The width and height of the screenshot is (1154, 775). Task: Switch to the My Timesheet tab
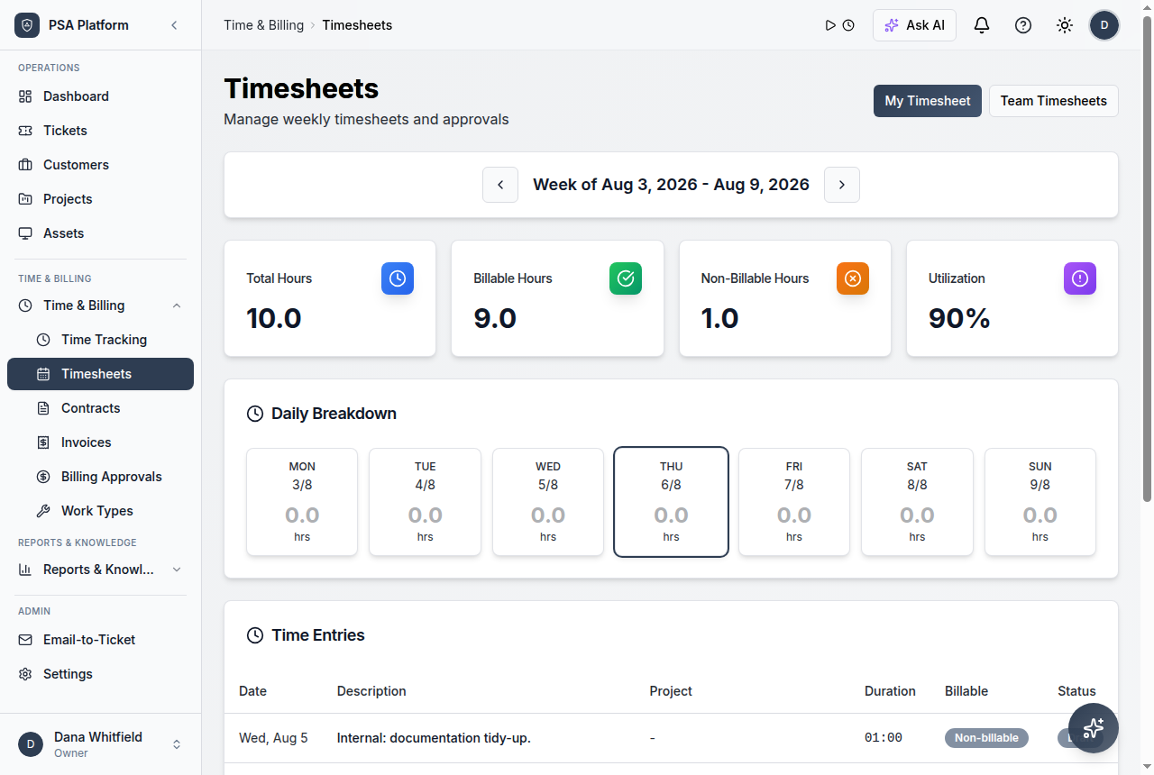coord(928,101)
